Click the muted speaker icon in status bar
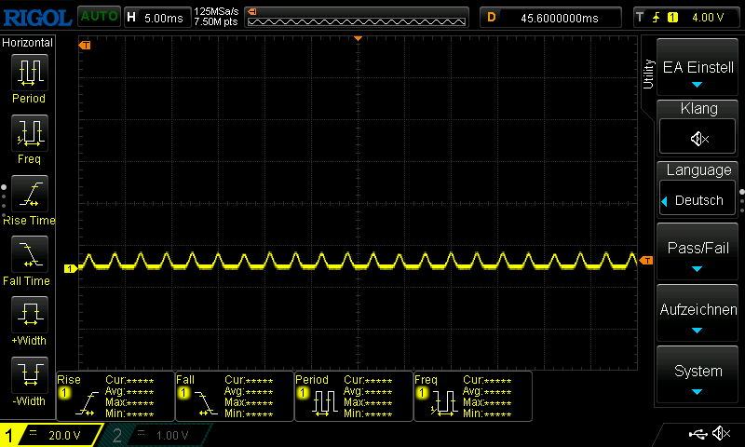Image resolution: width=745 pixels, height=447 pixels. coord(721,434)
